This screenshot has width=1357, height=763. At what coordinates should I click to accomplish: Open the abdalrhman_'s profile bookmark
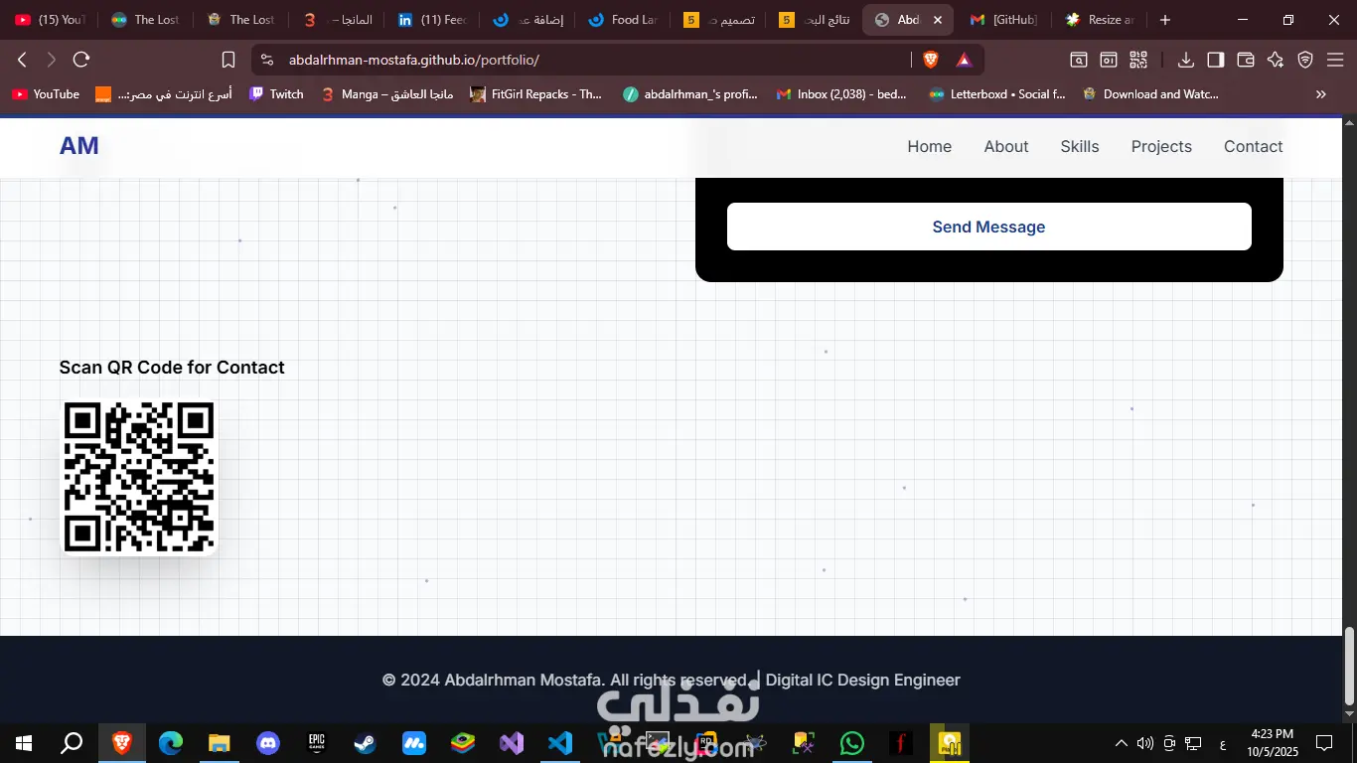690,94
